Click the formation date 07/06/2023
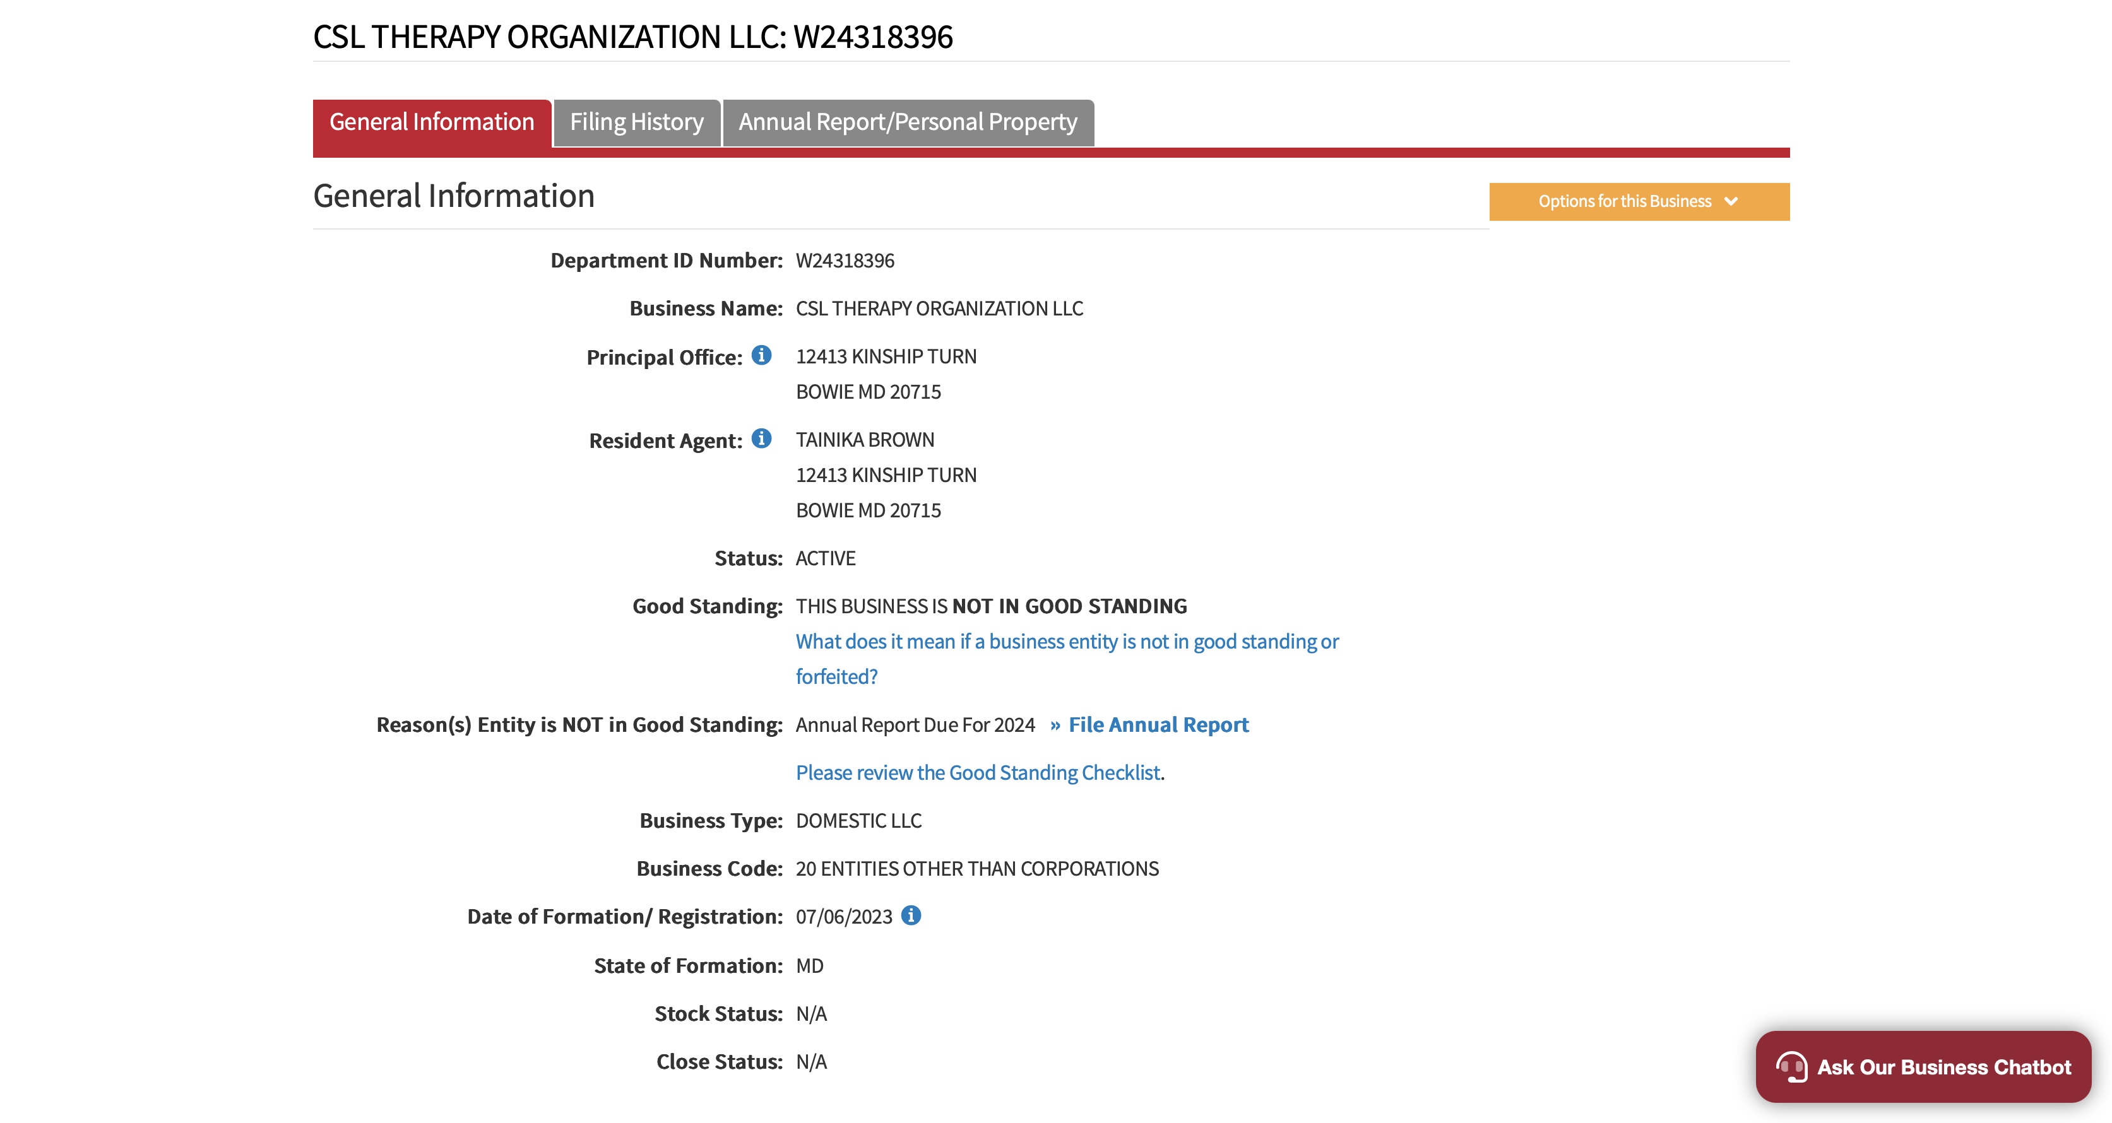The image size is (2112, 1123). (x=843, y=917)
